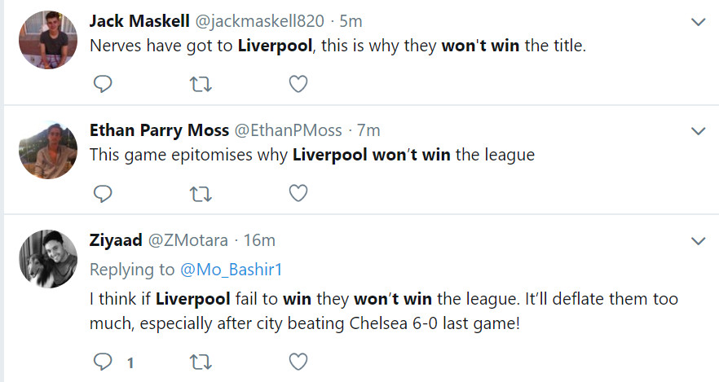
Task: Reply to Jack Maskell's tweet
Action: (103, 83)
